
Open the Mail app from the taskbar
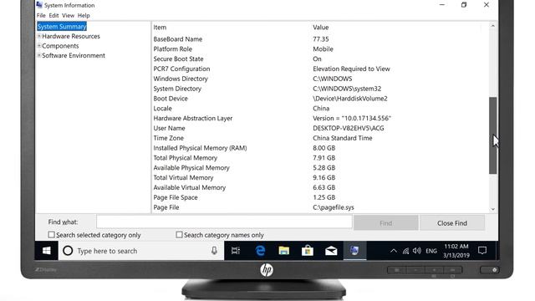[x=331, y=251]
